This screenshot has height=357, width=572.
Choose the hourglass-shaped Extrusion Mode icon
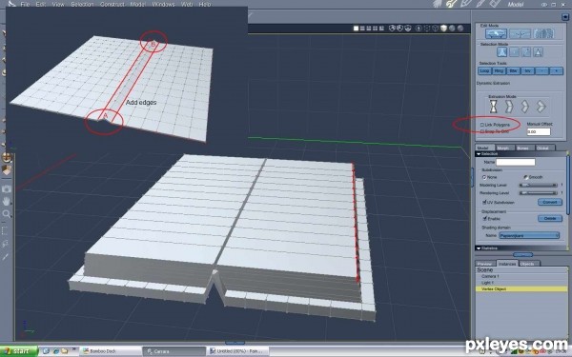(x=494, y=107)
